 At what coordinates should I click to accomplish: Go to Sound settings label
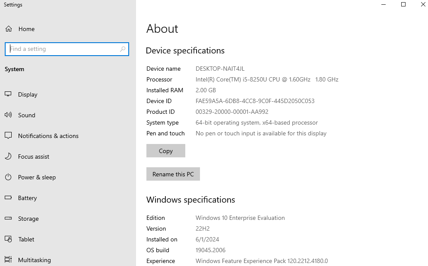26,115
